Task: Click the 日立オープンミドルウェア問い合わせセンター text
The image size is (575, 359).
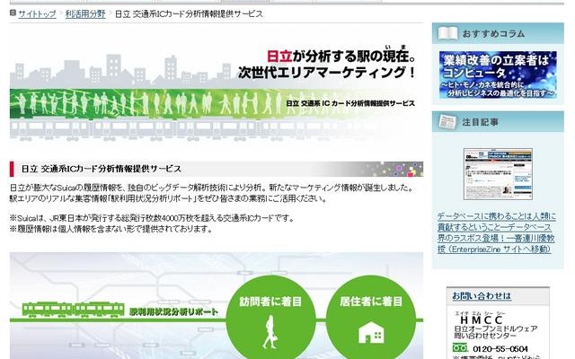Action: click(495, 332)
